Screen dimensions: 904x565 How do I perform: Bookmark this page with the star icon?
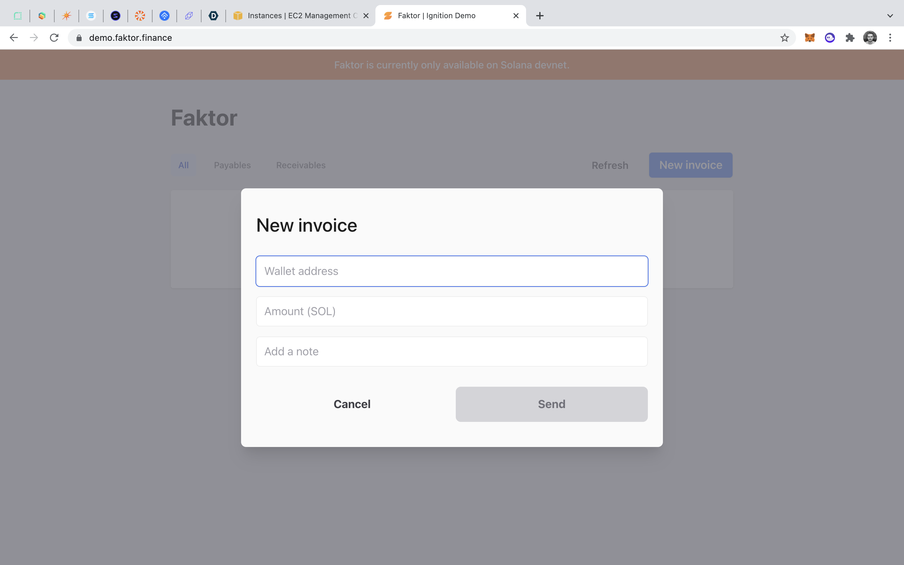pos(784,38)
